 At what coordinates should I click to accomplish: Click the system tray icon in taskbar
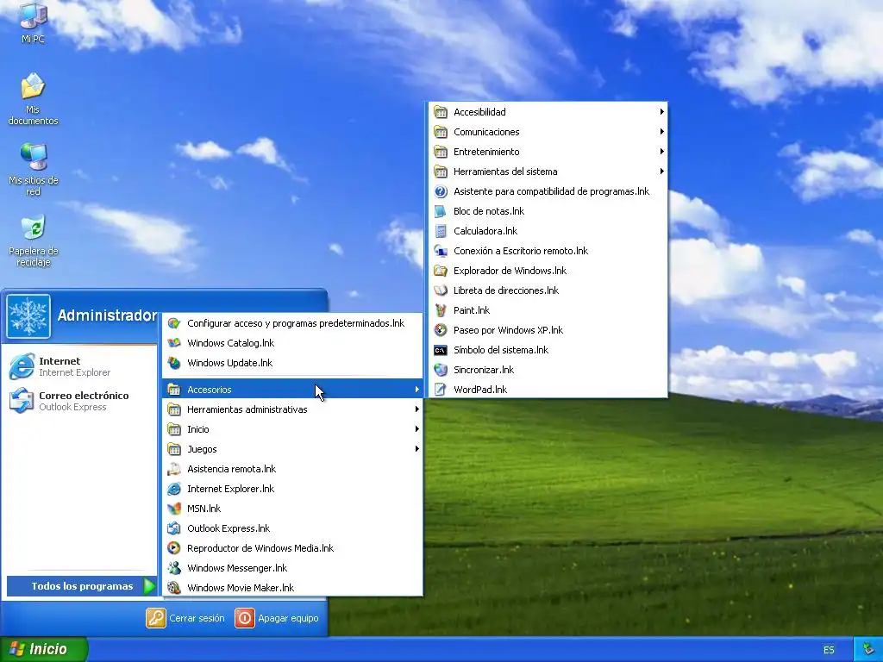(868, 650)
